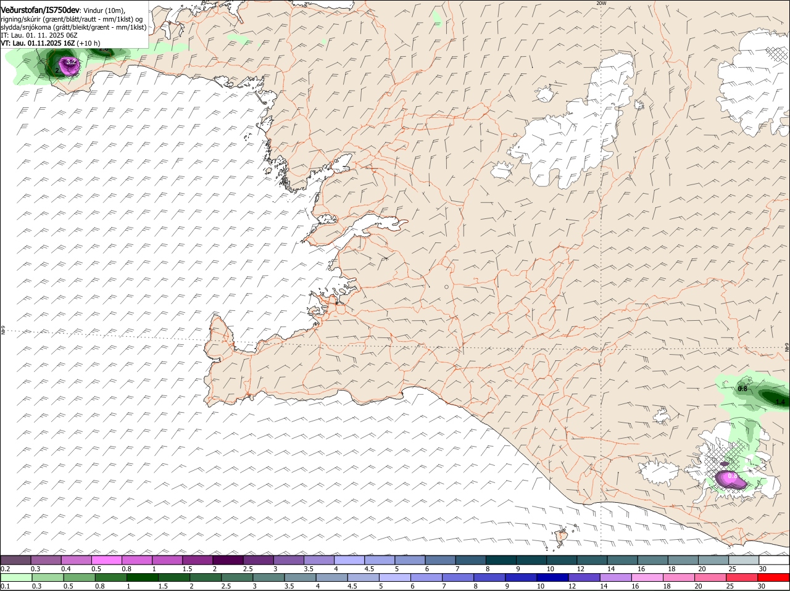Click the 2.5 label under the upper scale
790x591 pixels.
click(247, 568)
